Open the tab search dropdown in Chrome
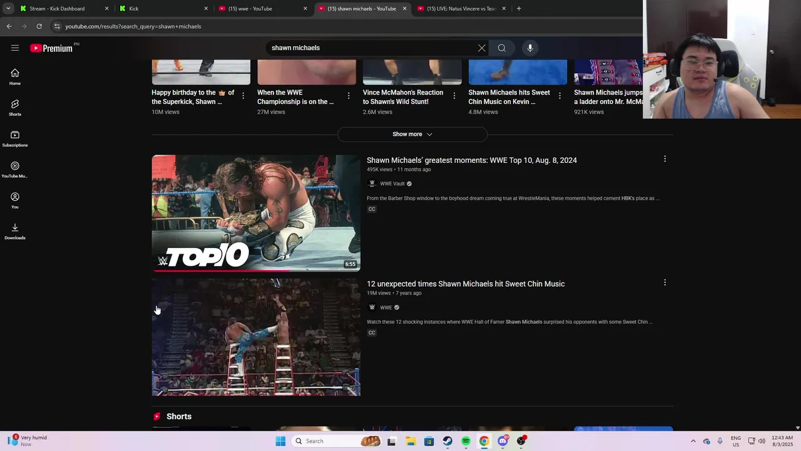 (x=8, y=8)
